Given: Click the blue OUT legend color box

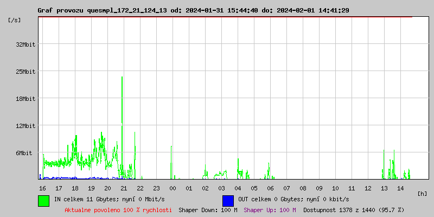Looking at the screenshot, I should coord(228,200).
